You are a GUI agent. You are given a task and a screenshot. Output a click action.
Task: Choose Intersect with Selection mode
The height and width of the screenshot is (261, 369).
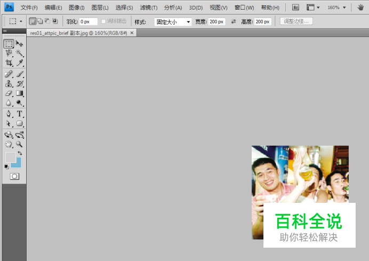[55, 21]
